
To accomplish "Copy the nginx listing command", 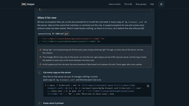I will (x=148, y=86).
